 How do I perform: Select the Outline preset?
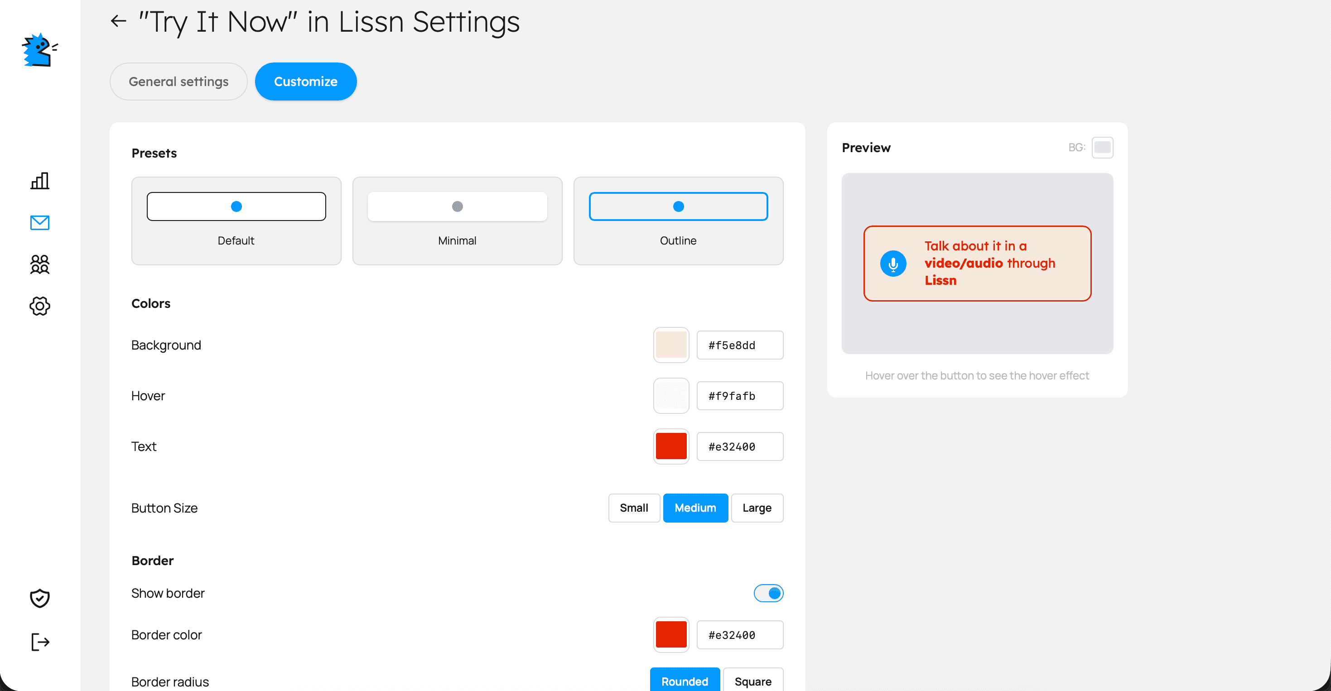678,221
